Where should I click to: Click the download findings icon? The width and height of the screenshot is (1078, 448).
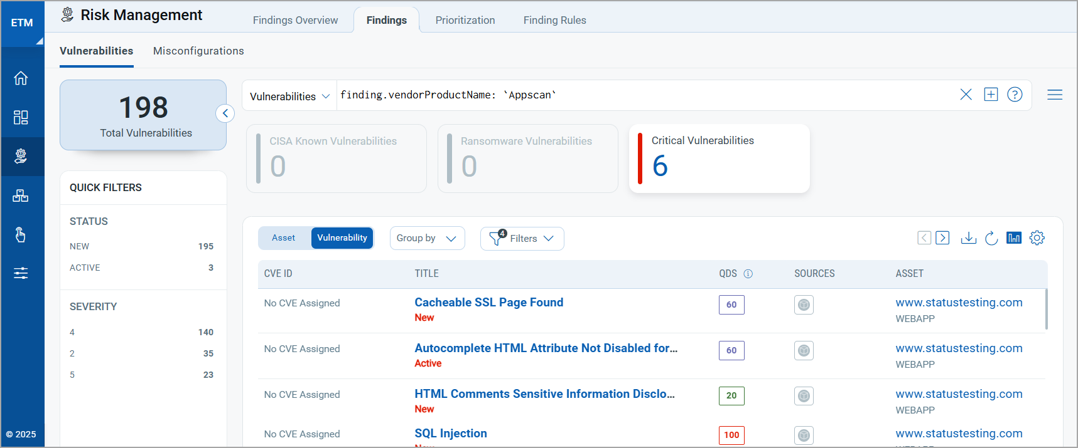tap(968, 238)
